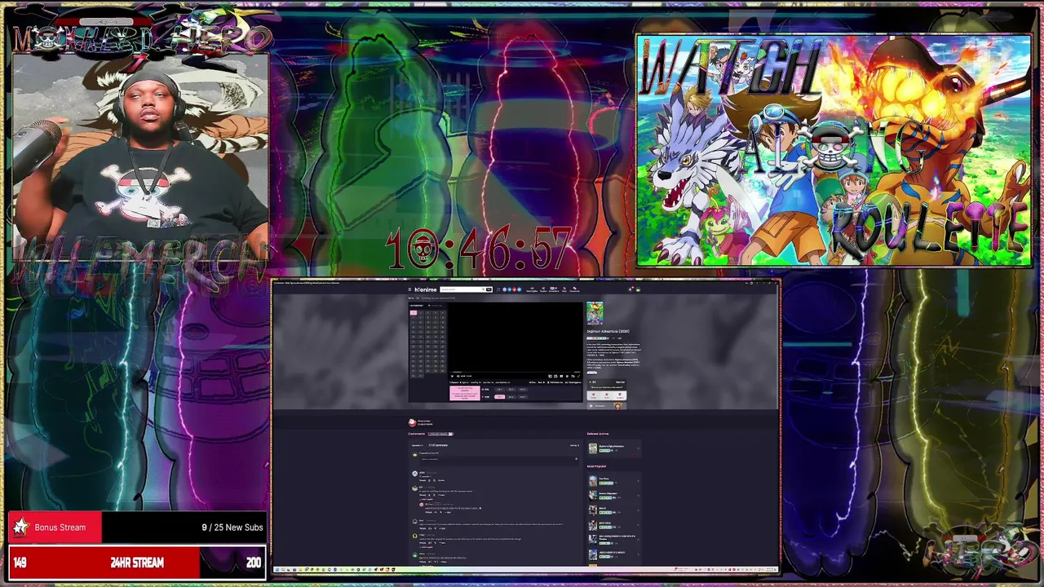Add One Piece to list via plus icon
This screenshot has width=1044, height=587.
point(639,481)
